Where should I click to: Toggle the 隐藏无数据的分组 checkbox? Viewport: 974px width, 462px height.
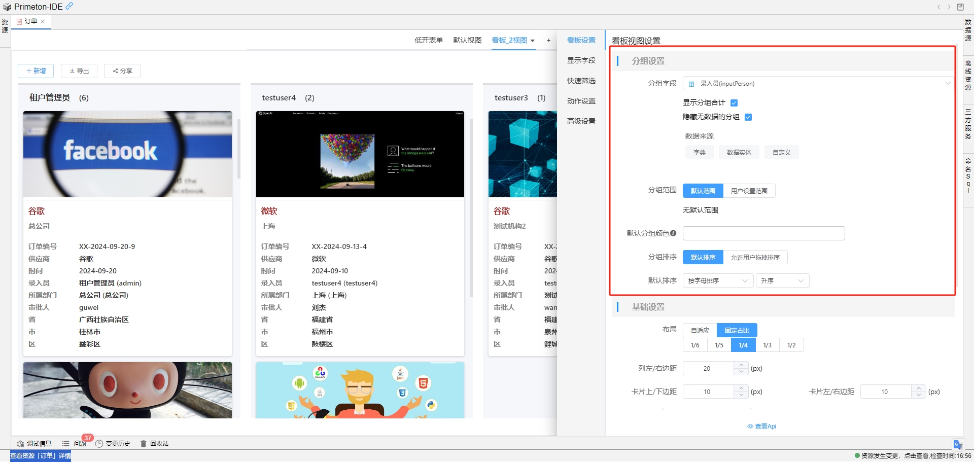click(748, 117)
